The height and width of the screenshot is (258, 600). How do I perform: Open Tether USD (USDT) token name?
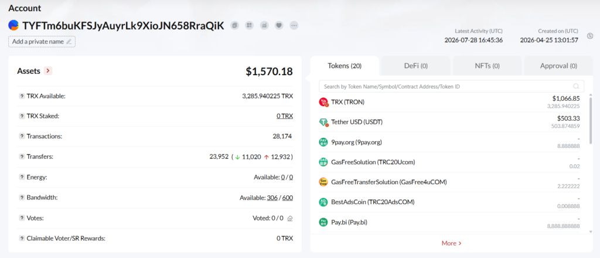[357, 122]
